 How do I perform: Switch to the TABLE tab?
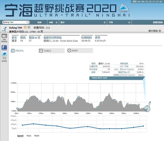pyautogui.click(x=51, y=51)
